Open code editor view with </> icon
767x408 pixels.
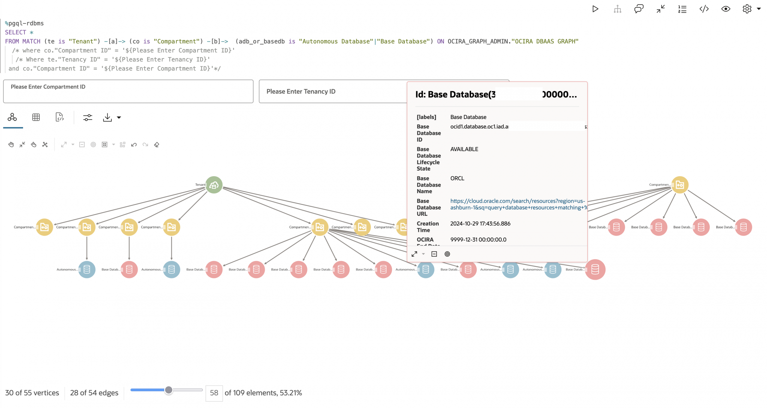(704, 9)
